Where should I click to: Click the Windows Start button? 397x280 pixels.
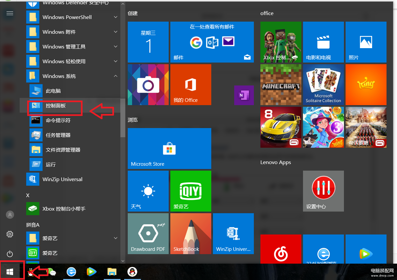(x=10, y=272)
